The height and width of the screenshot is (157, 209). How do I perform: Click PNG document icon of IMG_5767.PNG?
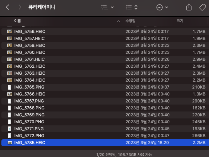point(10,101)
